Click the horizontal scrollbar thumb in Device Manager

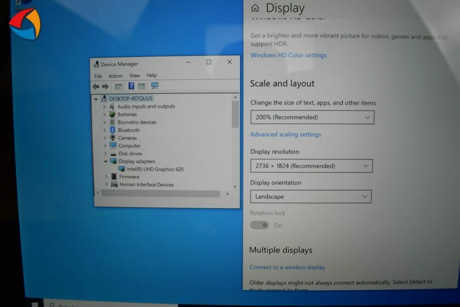161,194
